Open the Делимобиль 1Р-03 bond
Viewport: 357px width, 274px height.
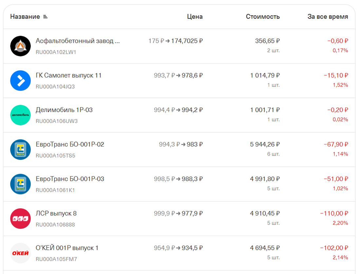(64, 110)
